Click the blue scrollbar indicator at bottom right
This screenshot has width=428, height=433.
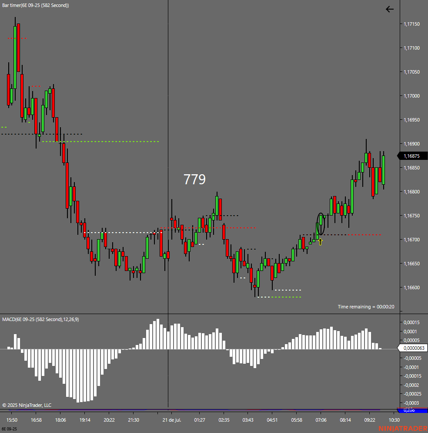412,410
